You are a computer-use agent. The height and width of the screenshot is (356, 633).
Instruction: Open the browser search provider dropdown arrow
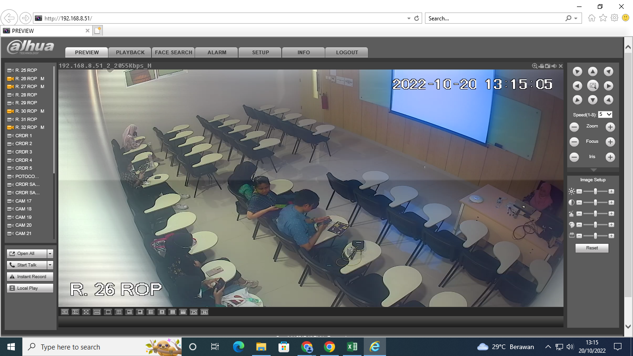576,19
